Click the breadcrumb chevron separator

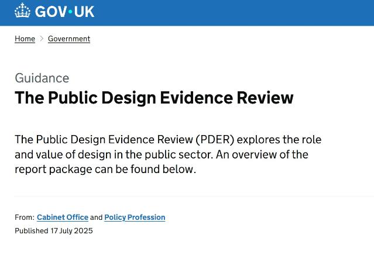click(x=42, y=39)
